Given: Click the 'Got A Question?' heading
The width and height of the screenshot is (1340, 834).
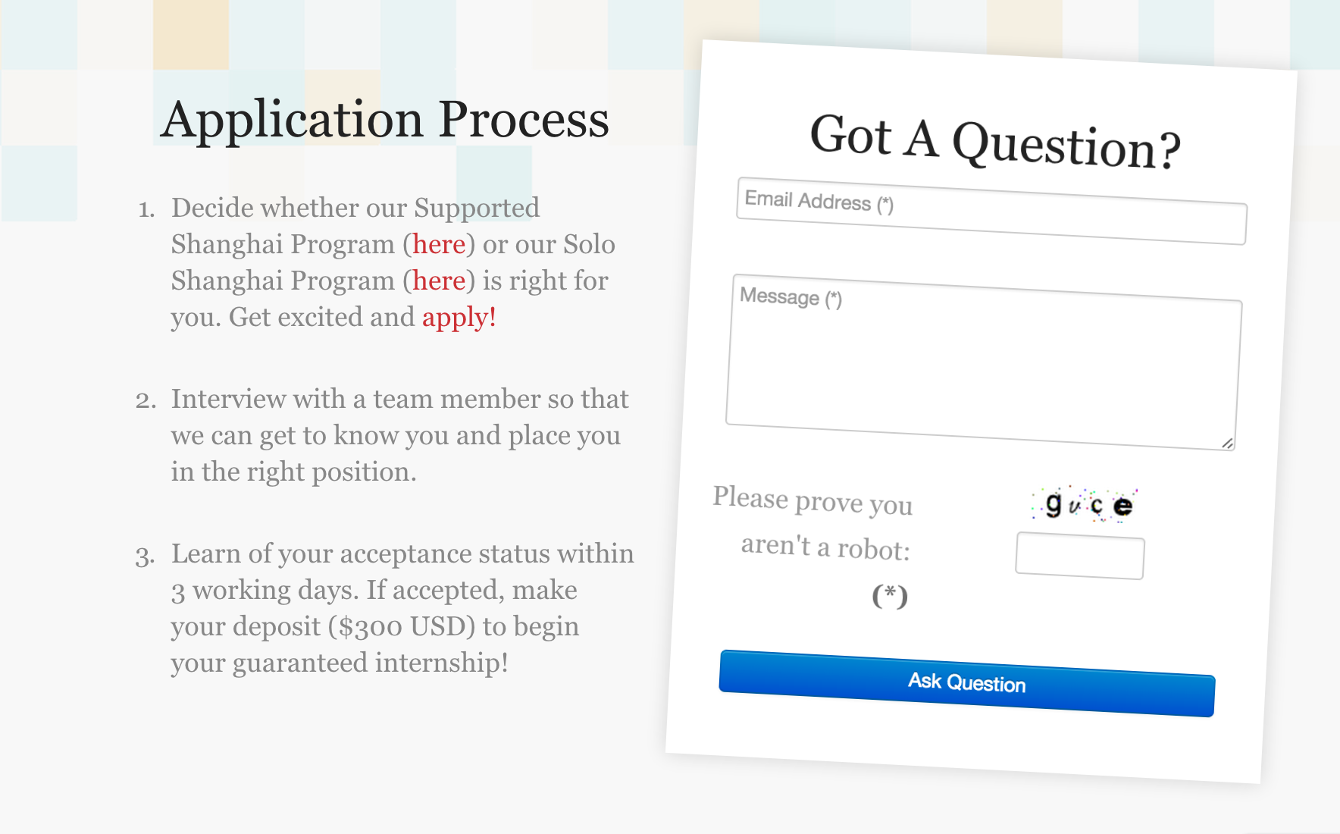Looking at the screenshot, I should (x=995, y=141).
